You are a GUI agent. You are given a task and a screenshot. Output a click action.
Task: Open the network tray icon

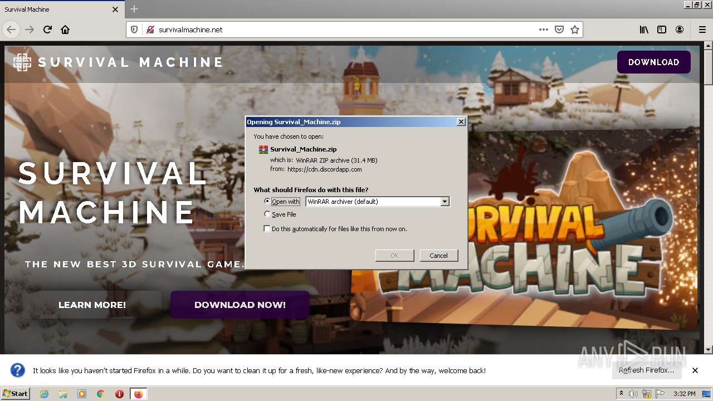647,394
